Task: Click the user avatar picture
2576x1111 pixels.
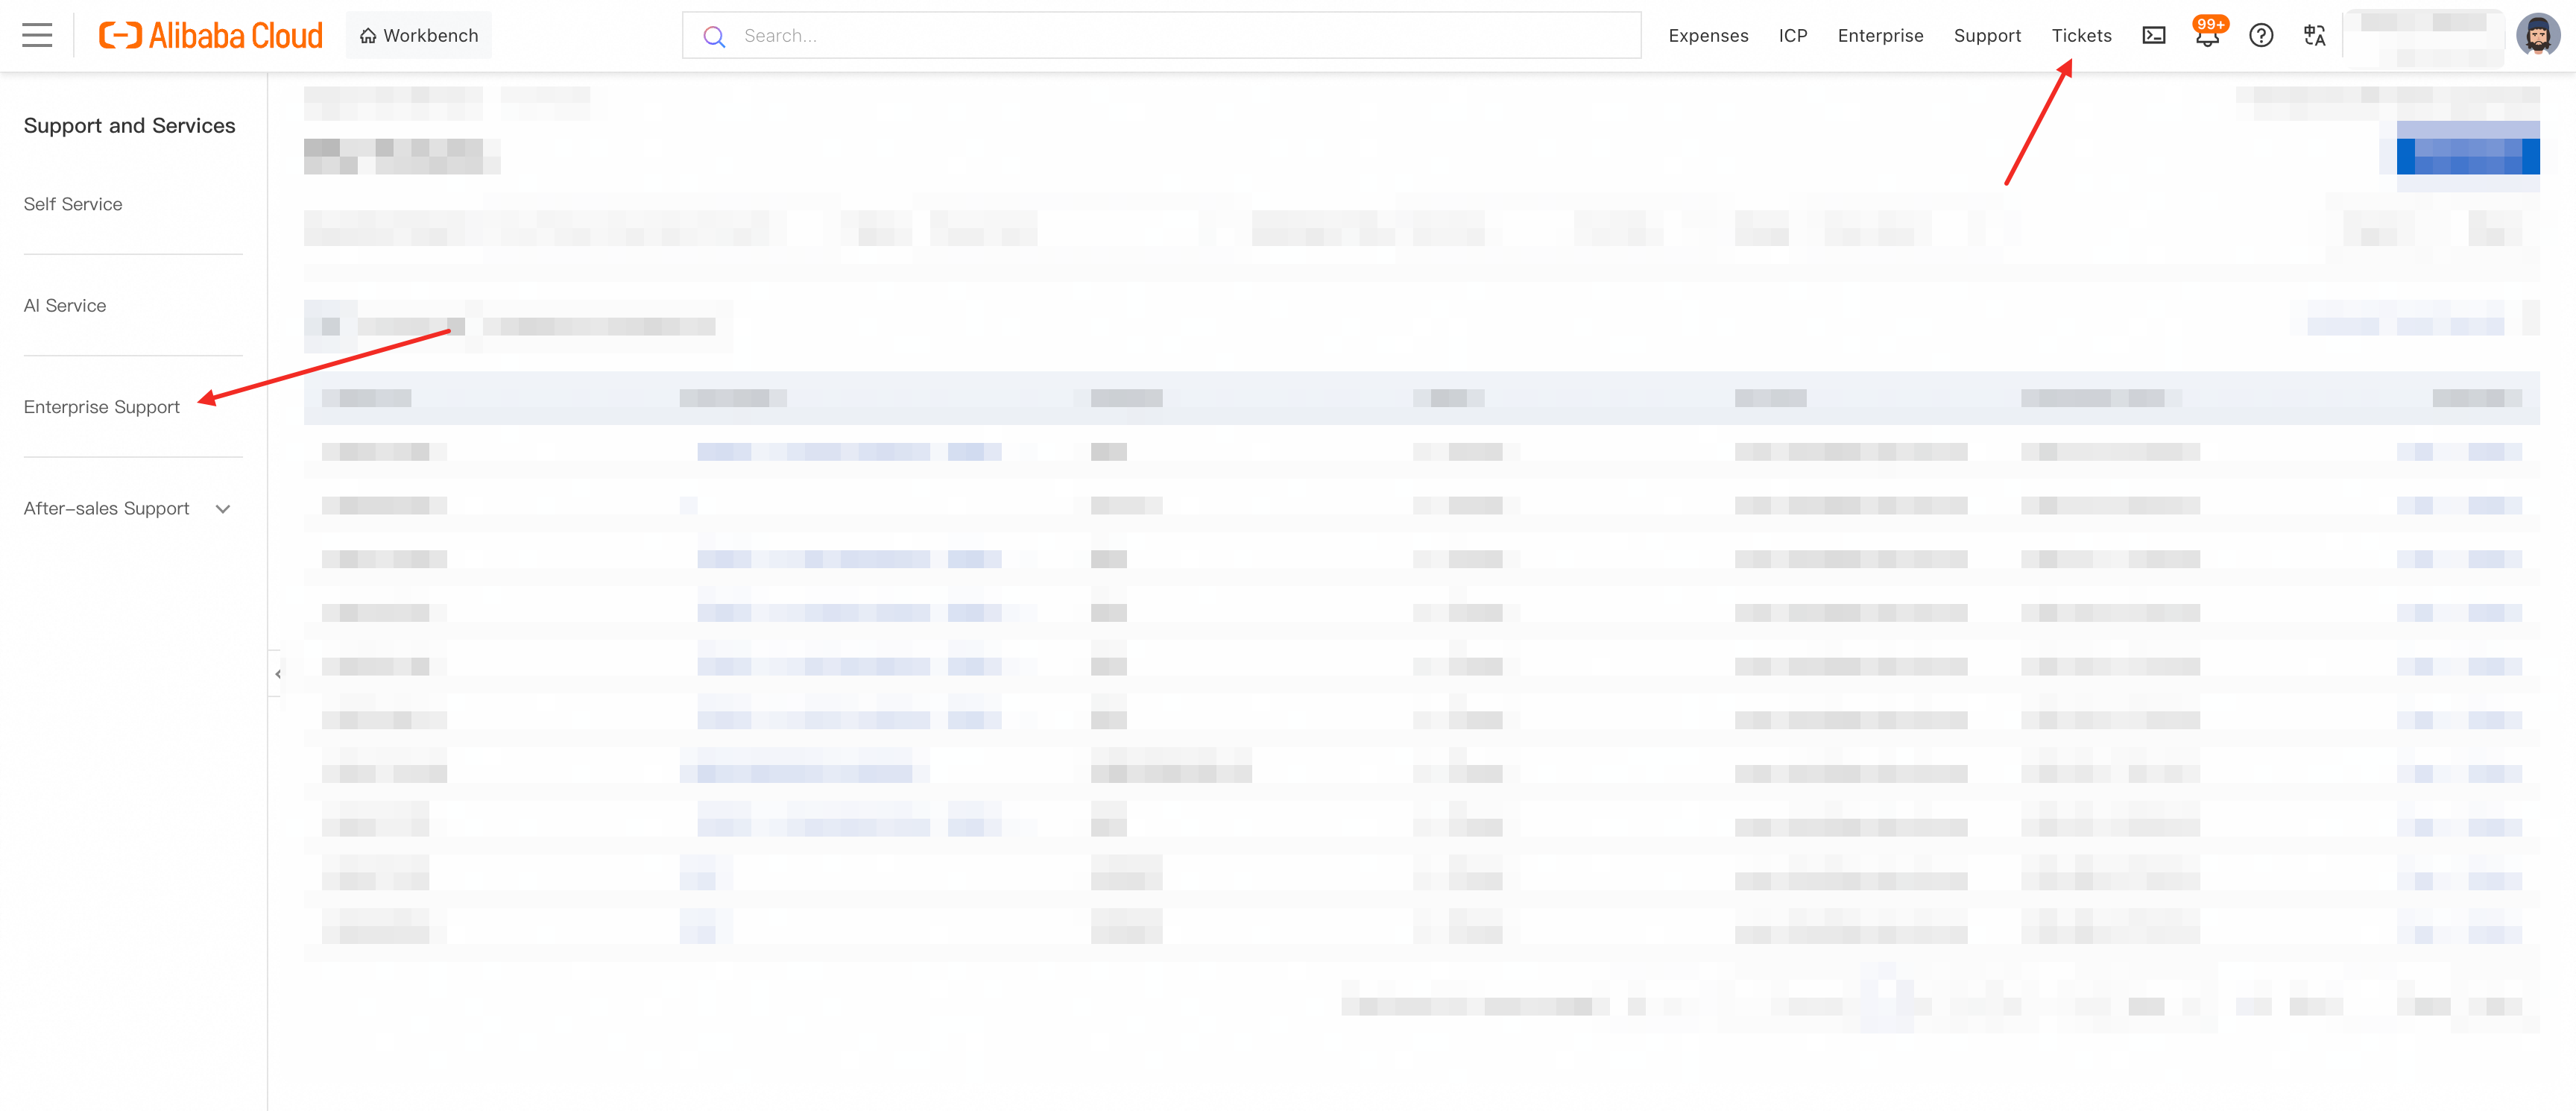Action: 2537,36
